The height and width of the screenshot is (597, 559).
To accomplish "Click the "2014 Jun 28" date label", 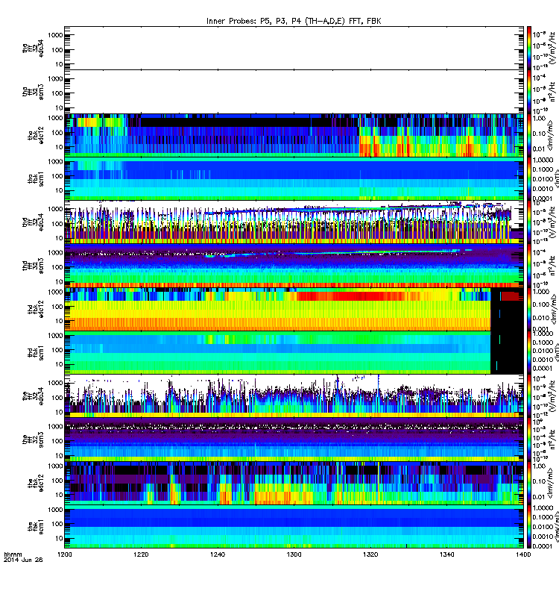I will pos(23,560).
